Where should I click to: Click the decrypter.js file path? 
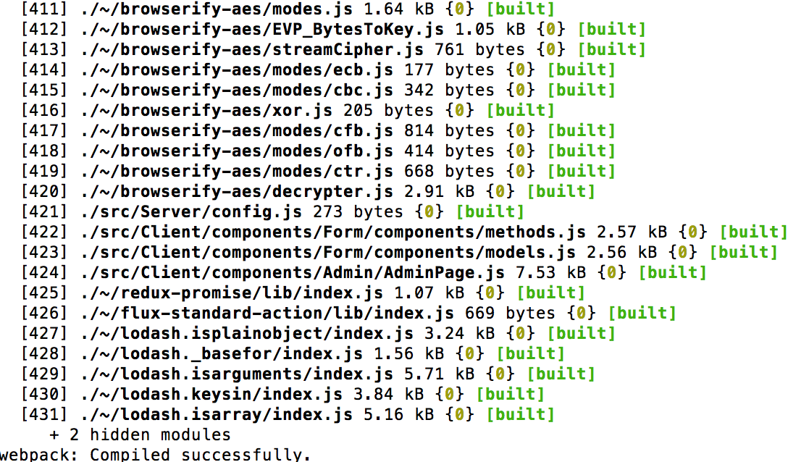236,192
